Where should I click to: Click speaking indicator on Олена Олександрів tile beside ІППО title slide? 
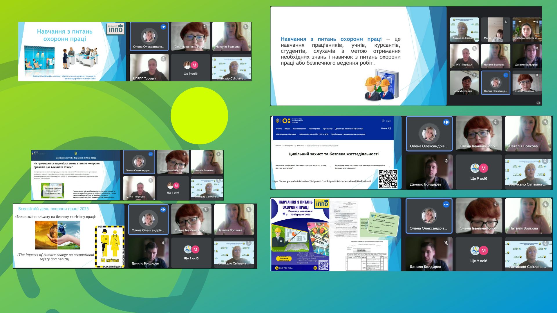[x=163, y=27]
